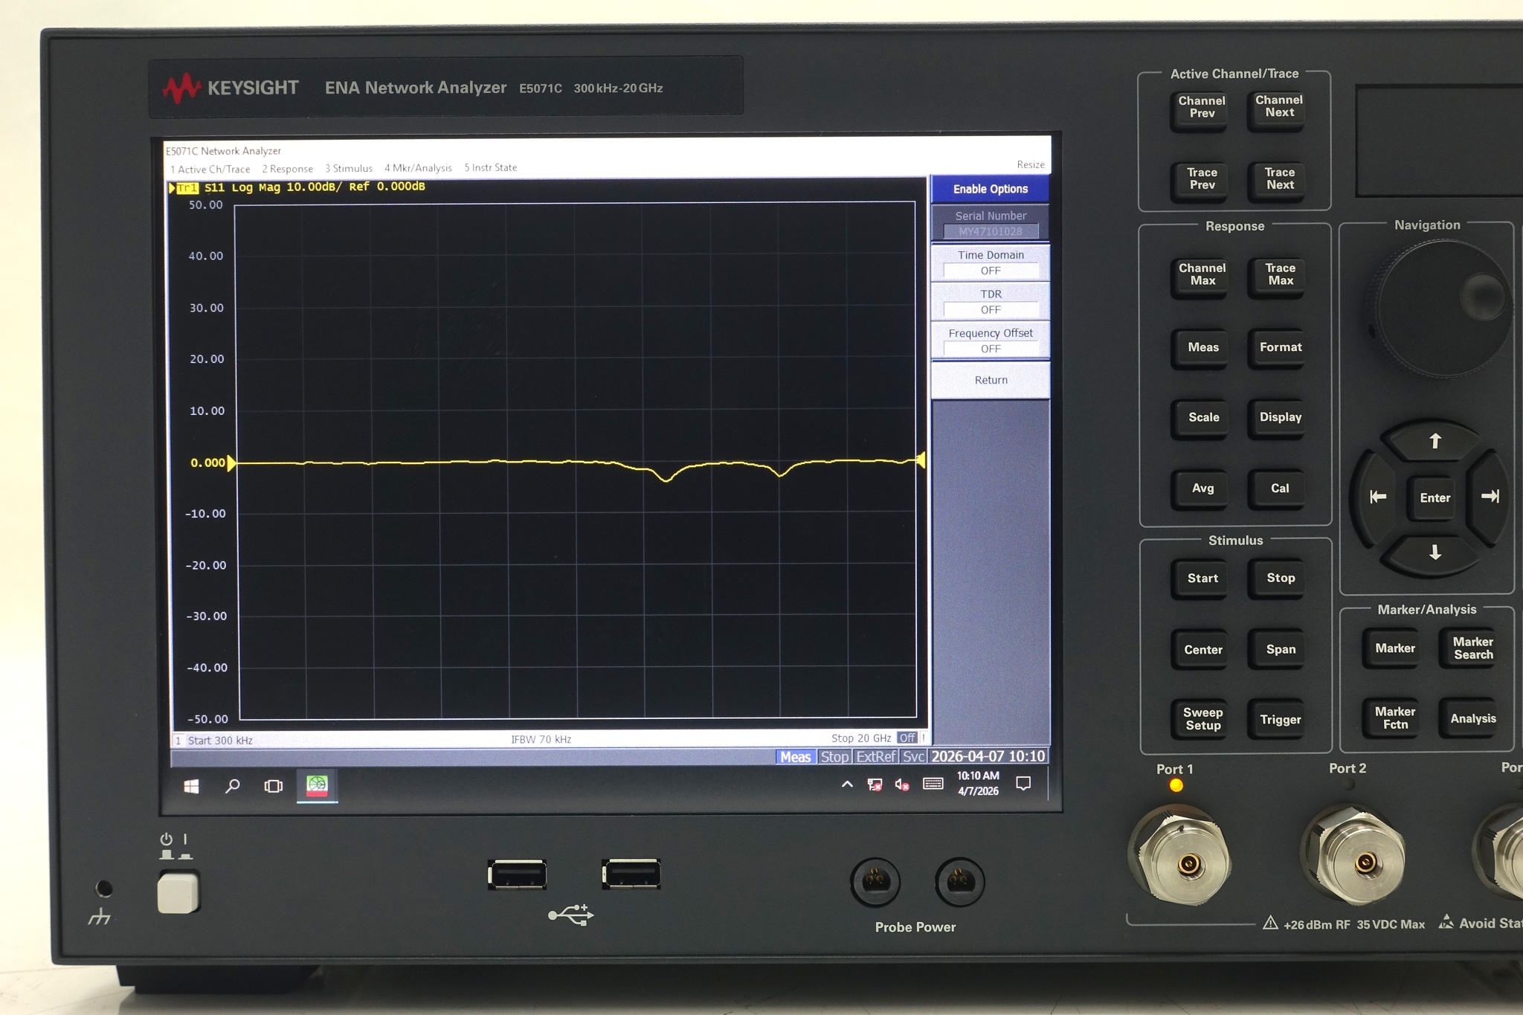The image size is (1523, 1015).
Task: Click the taskbar clock showing 10:10 AM
Action: click(x=978, y=783)
